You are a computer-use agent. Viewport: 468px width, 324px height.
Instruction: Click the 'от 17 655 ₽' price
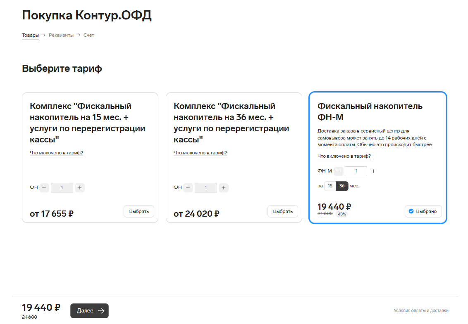pos(52,214)
